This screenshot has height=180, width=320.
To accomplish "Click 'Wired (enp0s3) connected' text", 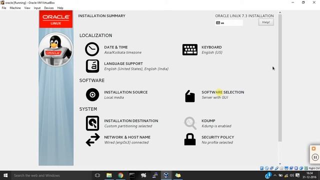I will click(x=126, y=142).
